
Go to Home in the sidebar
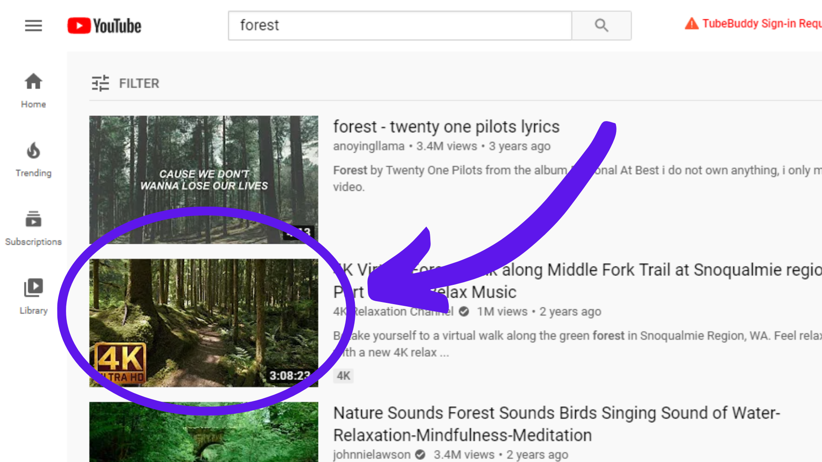pyautogui.click(x=33, y=91)
